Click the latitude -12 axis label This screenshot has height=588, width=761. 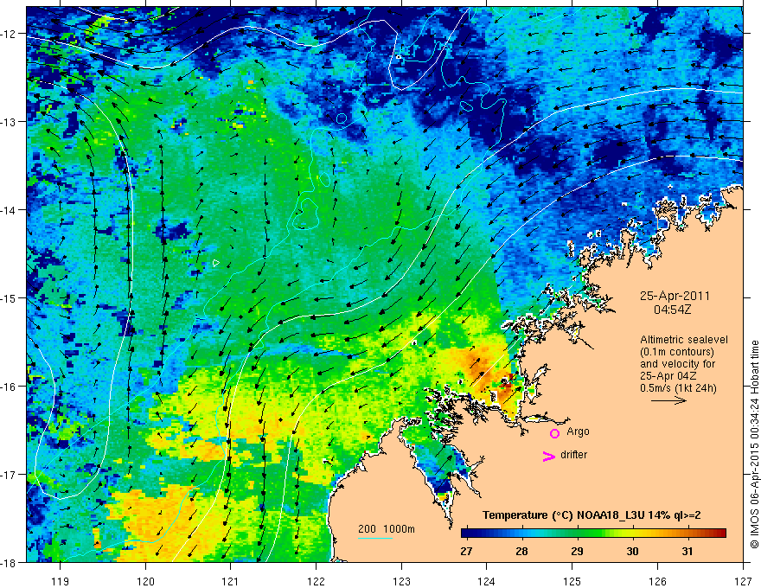coord(10,34)
